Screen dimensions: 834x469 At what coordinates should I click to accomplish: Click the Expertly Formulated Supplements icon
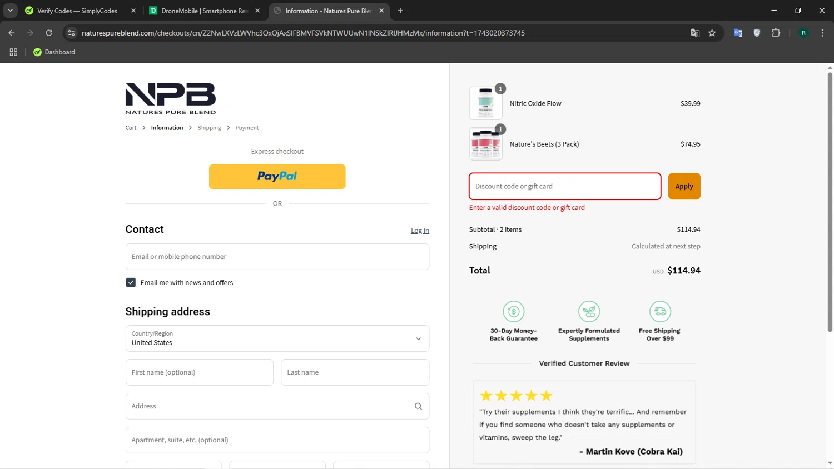(x=589, y=311)
